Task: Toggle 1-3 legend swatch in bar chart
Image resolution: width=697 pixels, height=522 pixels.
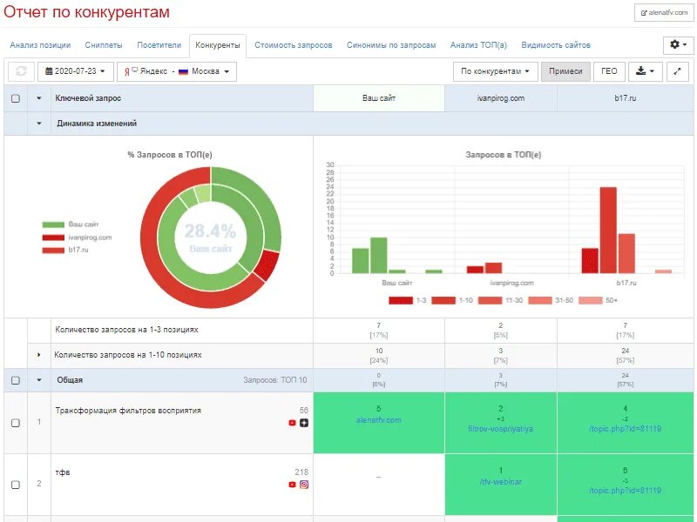Action: [x=401, y=300]
